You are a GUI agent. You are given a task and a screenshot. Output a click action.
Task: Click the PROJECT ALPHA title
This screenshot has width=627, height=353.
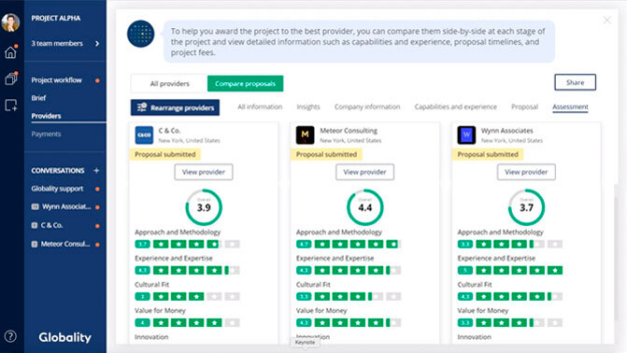(55, 18)
